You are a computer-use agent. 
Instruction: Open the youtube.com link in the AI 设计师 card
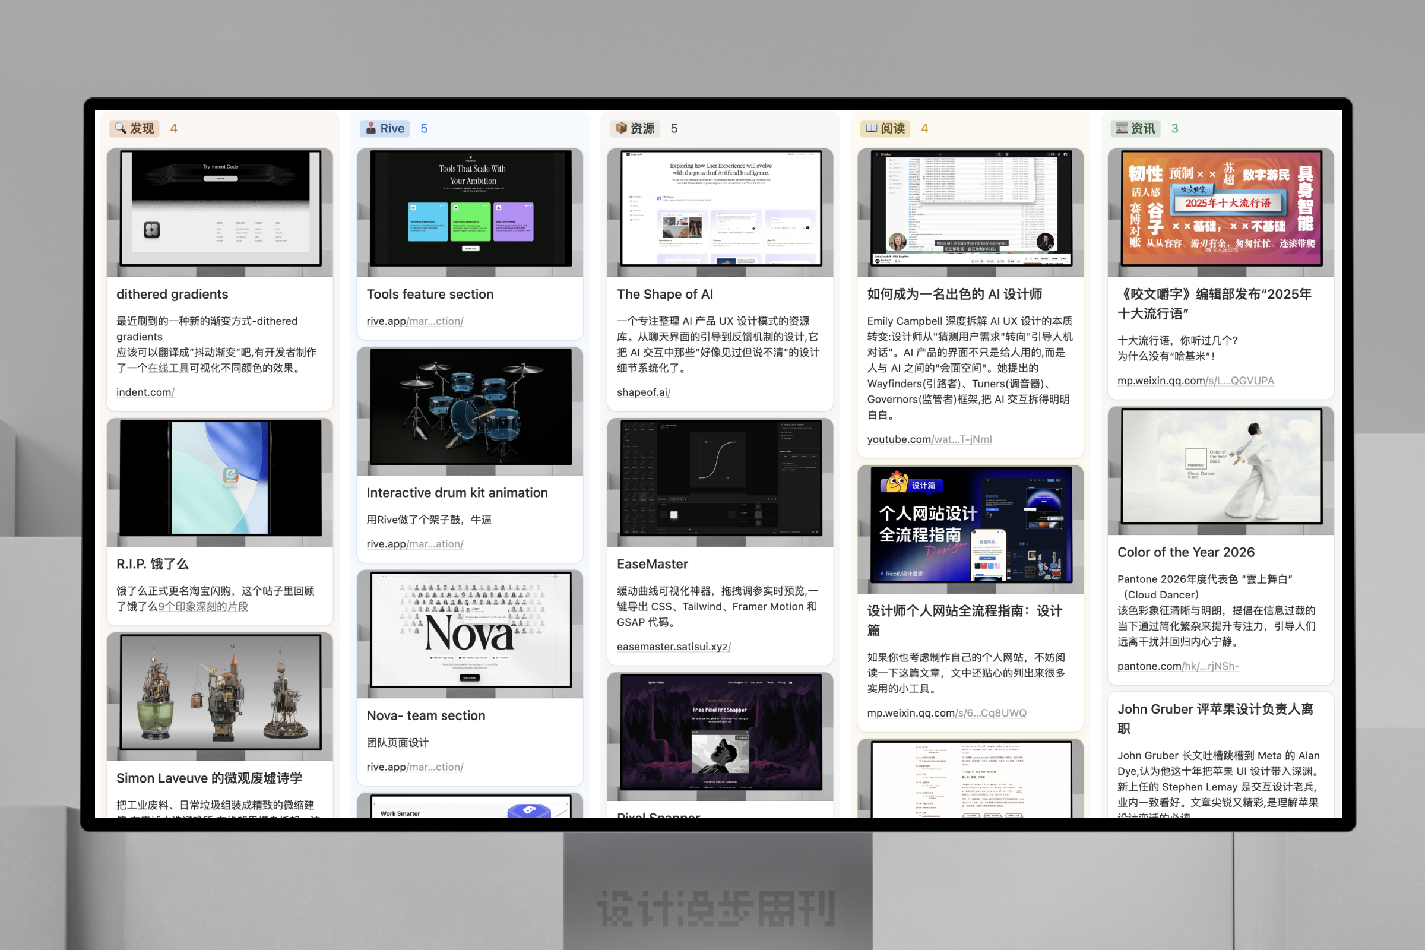[929, 439]
